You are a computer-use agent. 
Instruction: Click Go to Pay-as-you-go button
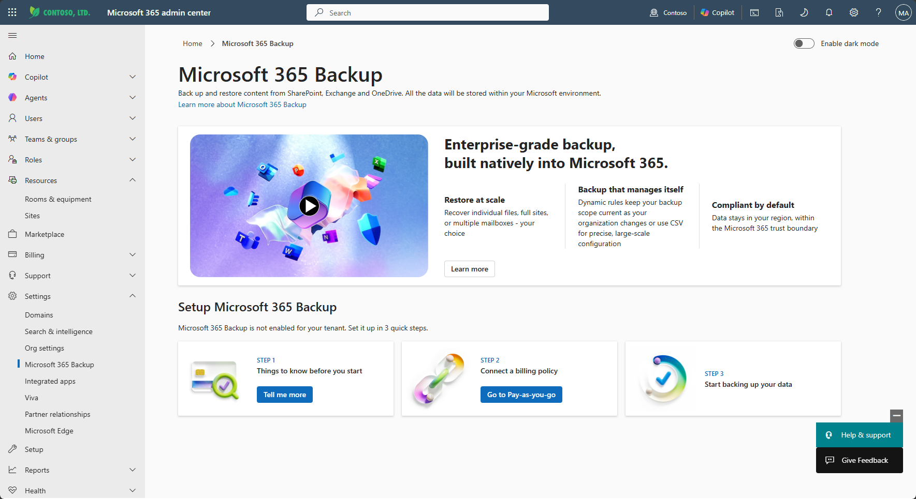point(521,395)
